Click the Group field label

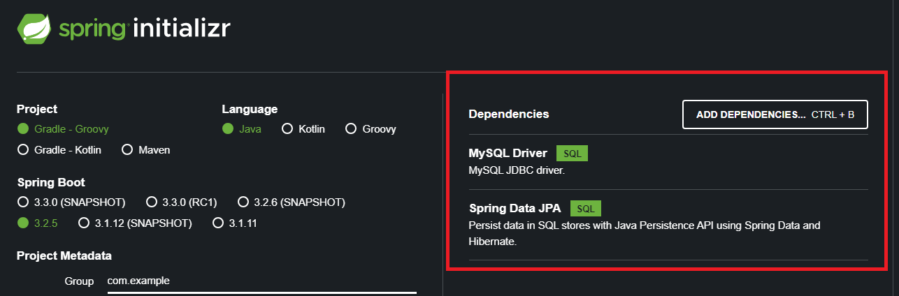coord(79,281)
